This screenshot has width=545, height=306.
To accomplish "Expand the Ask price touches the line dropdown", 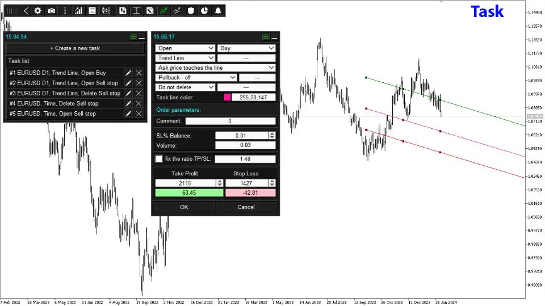I will point(215,68).
